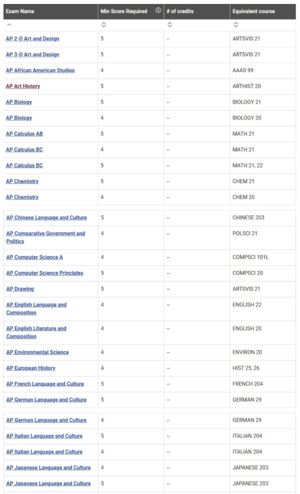300x494 pixels.
Task: Click AP Computer Science A link
Action: click(x=35, y=257)
